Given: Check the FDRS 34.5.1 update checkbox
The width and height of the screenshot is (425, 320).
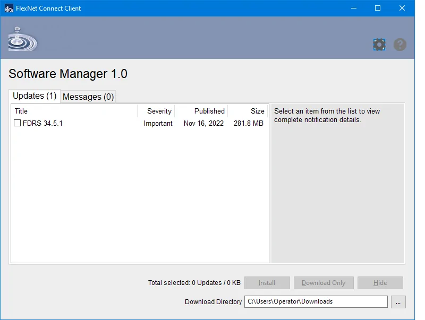Looking at the screenshot, I should click(x=18, y=123).
